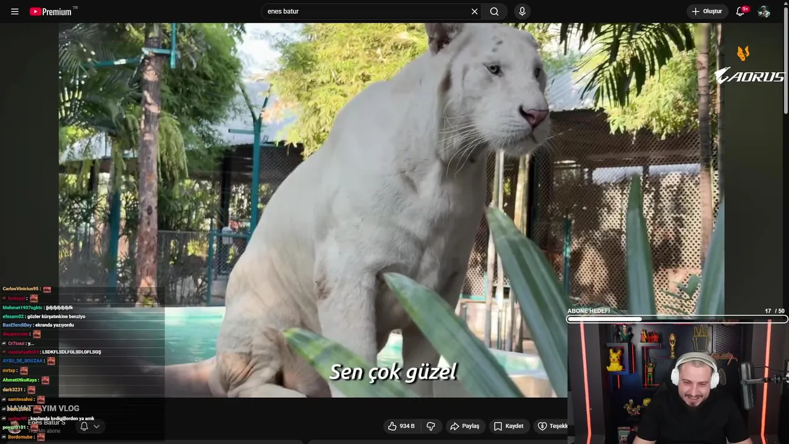Click chat user samtesahni
Image resolution: width=789 pixels, height=444 pixels.
(20, 399)
